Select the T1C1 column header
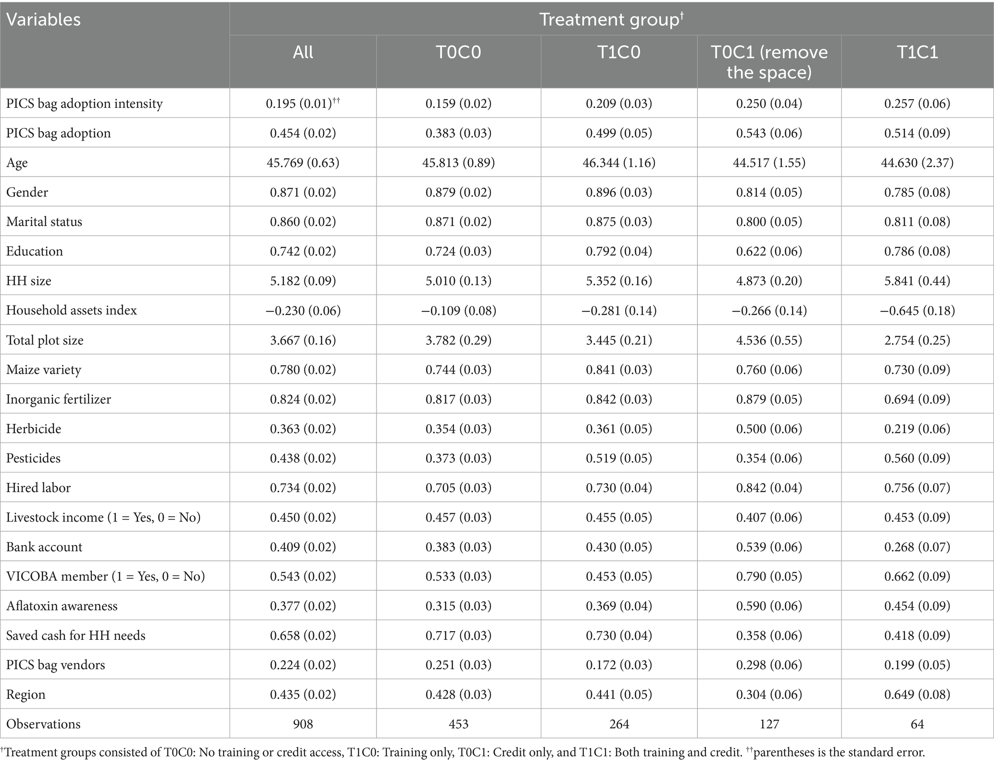 917,52
